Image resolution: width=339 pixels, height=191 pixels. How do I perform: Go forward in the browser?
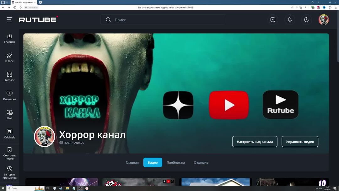click(x=9, y=7)
